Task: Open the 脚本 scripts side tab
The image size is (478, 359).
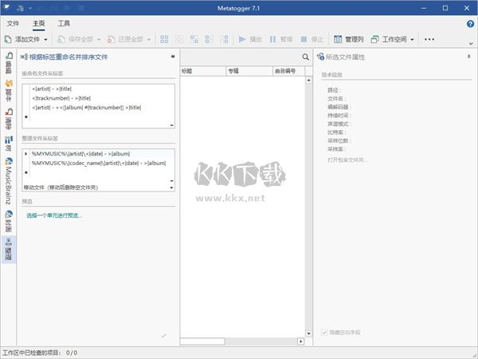Action: [x=9, y=91]
